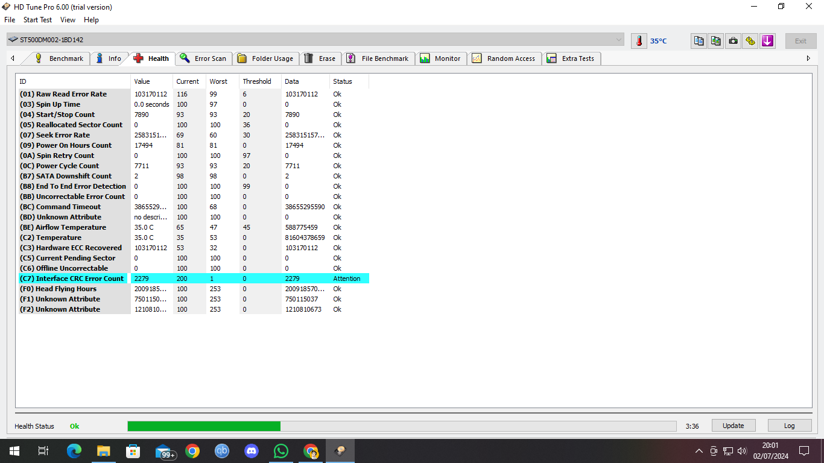Click the HD Tune Pro taskbar icon
The image size is (824, 463).
click(340, 451)
